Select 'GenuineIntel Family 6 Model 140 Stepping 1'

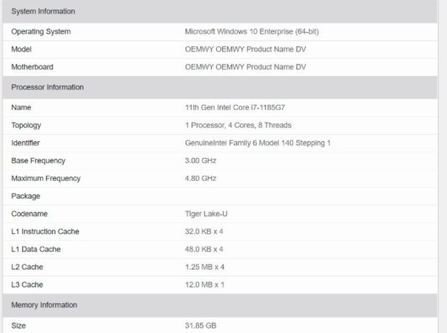pos(258,143)
